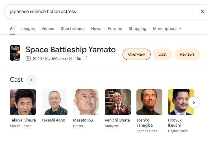This screenshot has height=141, width=207.
Task: Click the name Takeshi Aono
Action: click(x=53, y=120)
